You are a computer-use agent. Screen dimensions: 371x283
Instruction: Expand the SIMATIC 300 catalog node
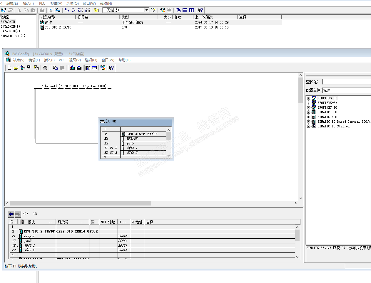[308, 112]
